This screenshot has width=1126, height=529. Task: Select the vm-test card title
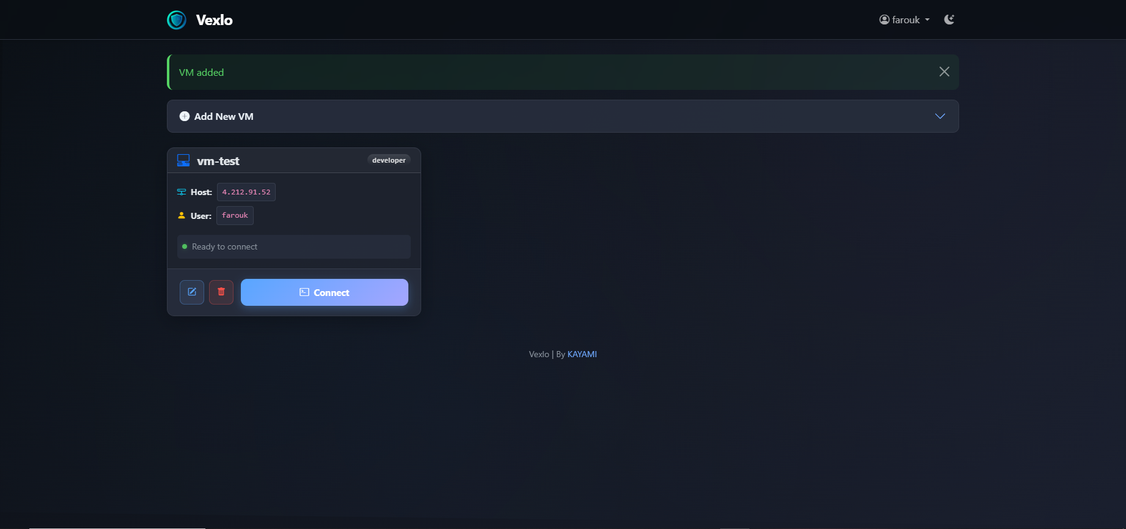tap(218, 161)
